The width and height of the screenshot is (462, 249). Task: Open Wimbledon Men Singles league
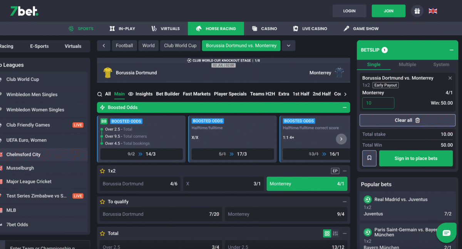click(44, 94)
